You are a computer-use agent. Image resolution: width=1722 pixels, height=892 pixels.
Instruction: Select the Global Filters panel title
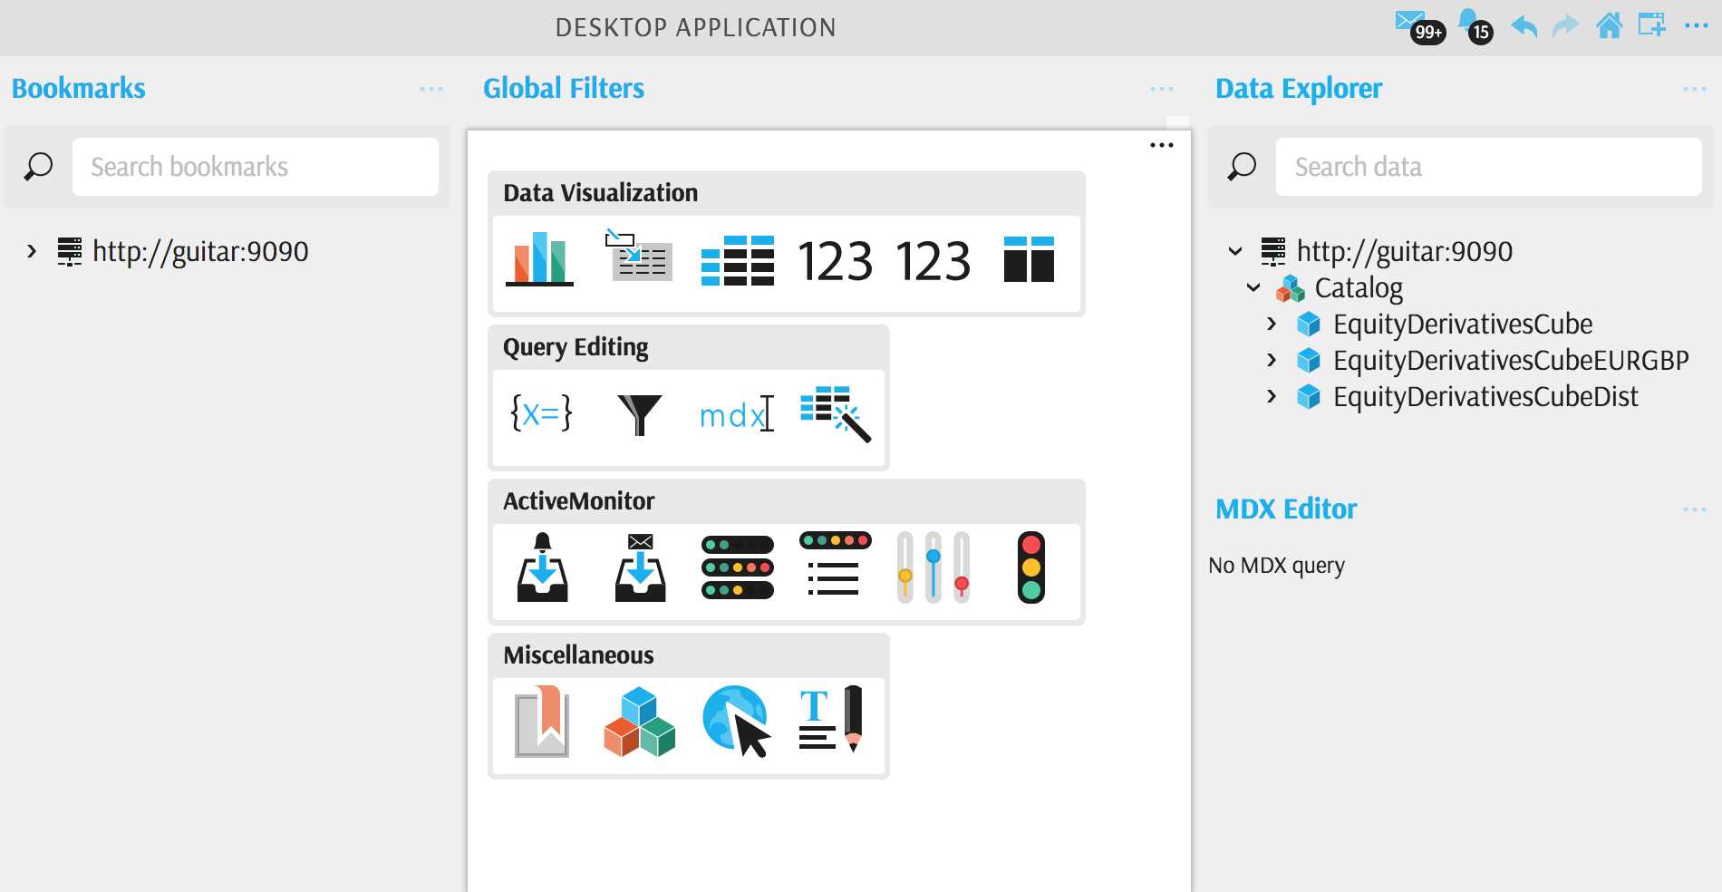pos(564,88)
